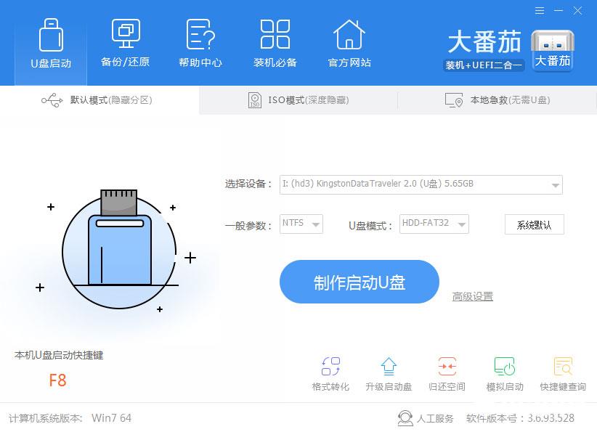Screen dimensions: 597x432
Task: Start the 模拟启动 simulated boot tool
Action: [x=505, y=366]
